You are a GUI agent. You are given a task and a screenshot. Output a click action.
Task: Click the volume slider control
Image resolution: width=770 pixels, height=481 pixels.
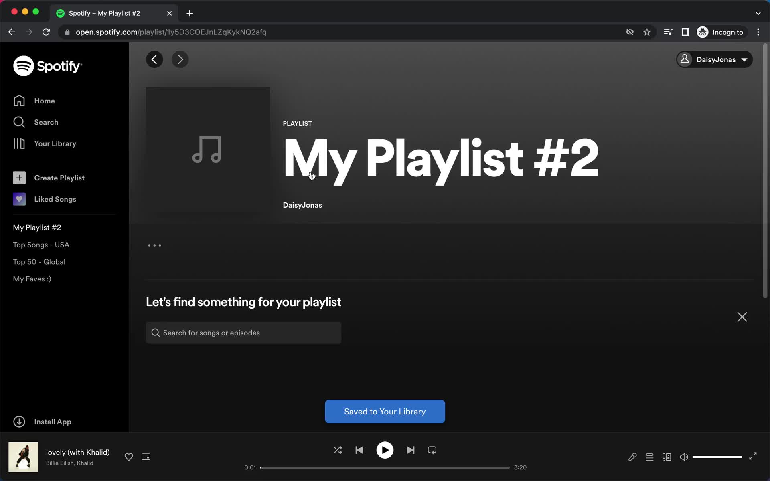[x=717, y=457]
